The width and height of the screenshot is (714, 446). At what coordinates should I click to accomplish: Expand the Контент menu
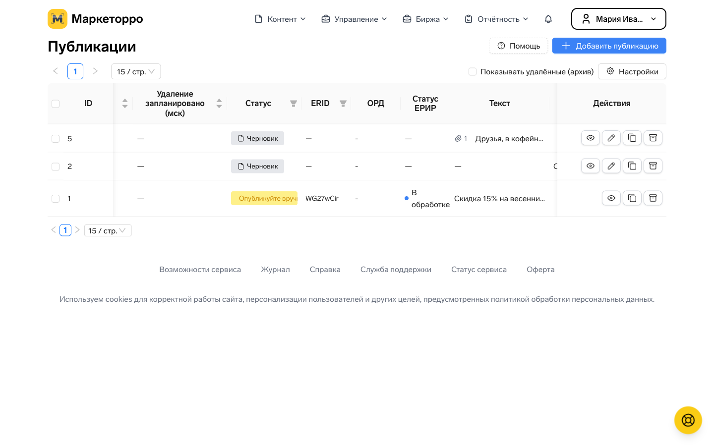point(280,19)
